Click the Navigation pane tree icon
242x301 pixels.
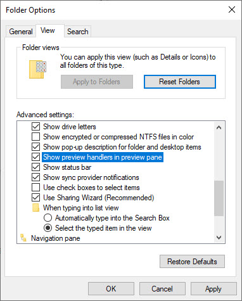(x=23, y=238)
